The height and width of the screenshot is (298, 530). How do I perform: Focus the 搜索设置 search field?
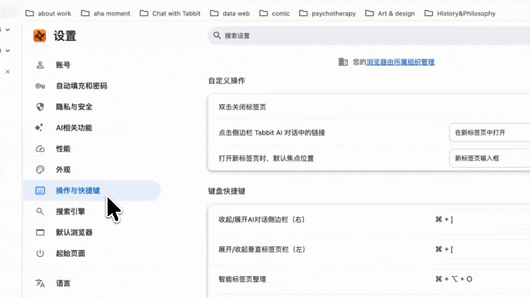tap(369, 35)
